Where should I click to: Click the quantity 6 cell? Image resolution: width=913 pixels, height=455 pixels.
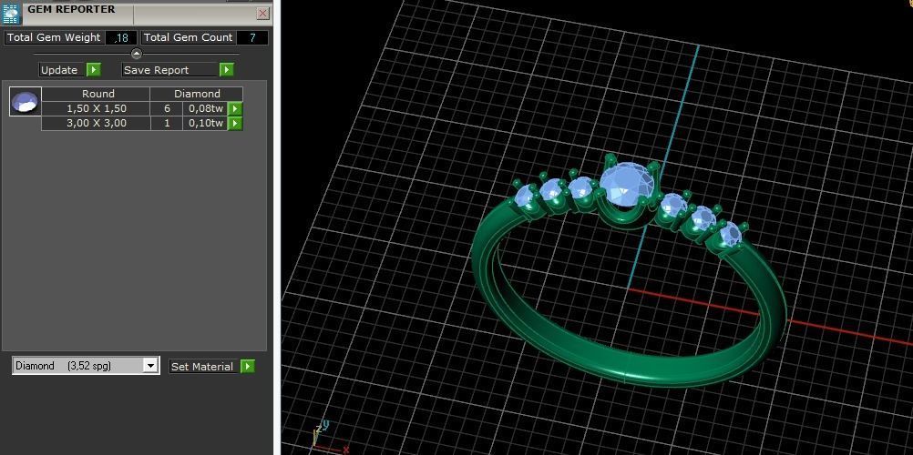pos(167,108)
